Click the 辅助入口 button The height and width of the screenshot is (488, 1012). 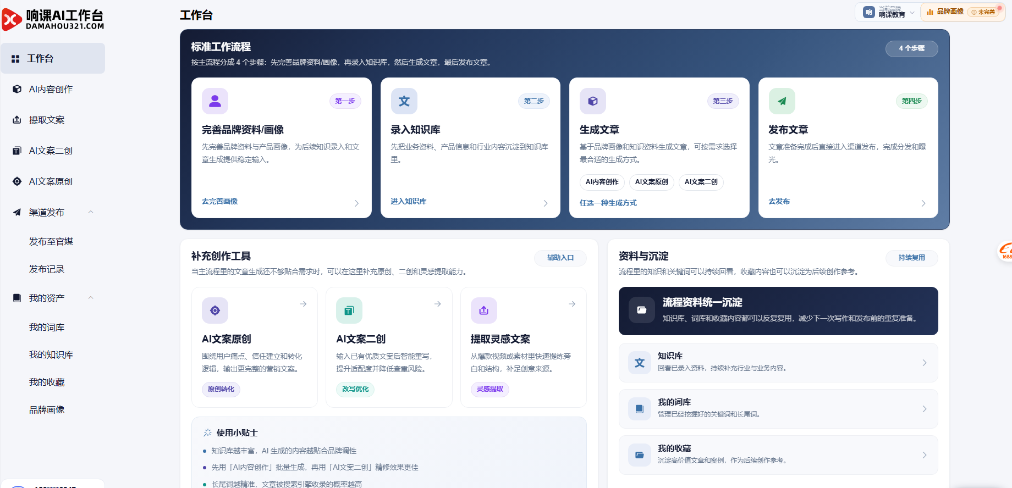pos(560,258)
